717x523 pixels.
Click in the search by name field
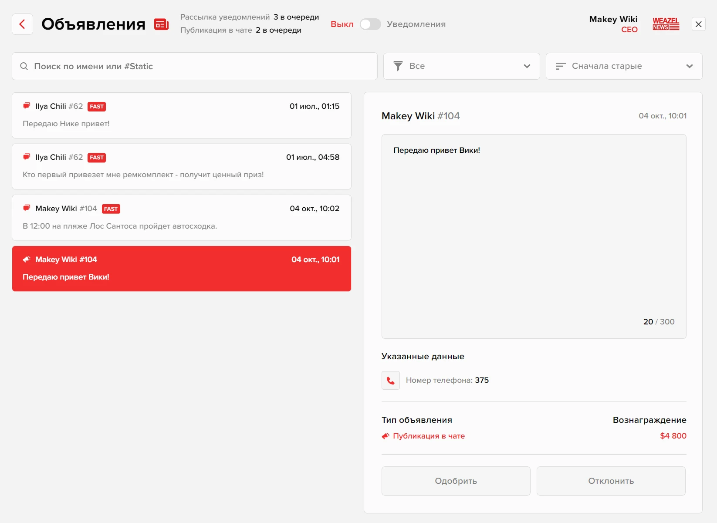(x=200, y=66)
